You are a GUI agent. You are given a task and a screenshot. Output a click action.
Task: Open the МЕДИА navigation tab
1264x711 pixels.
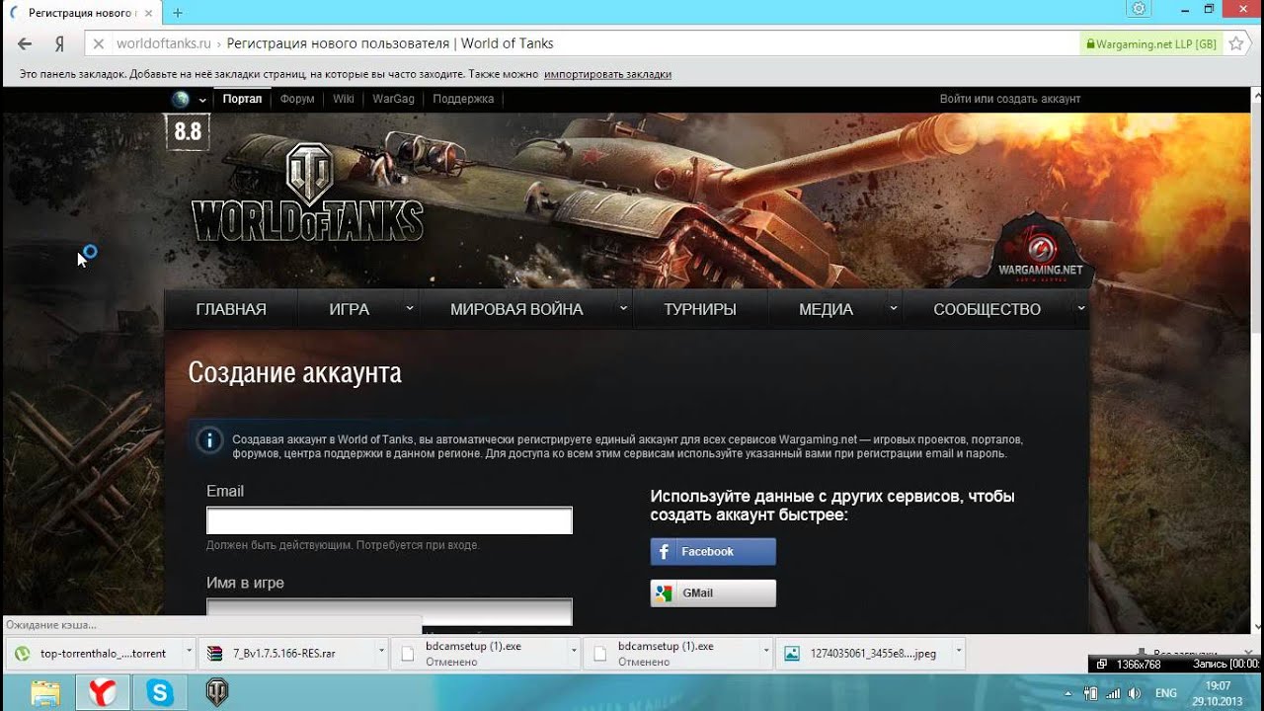826,309
